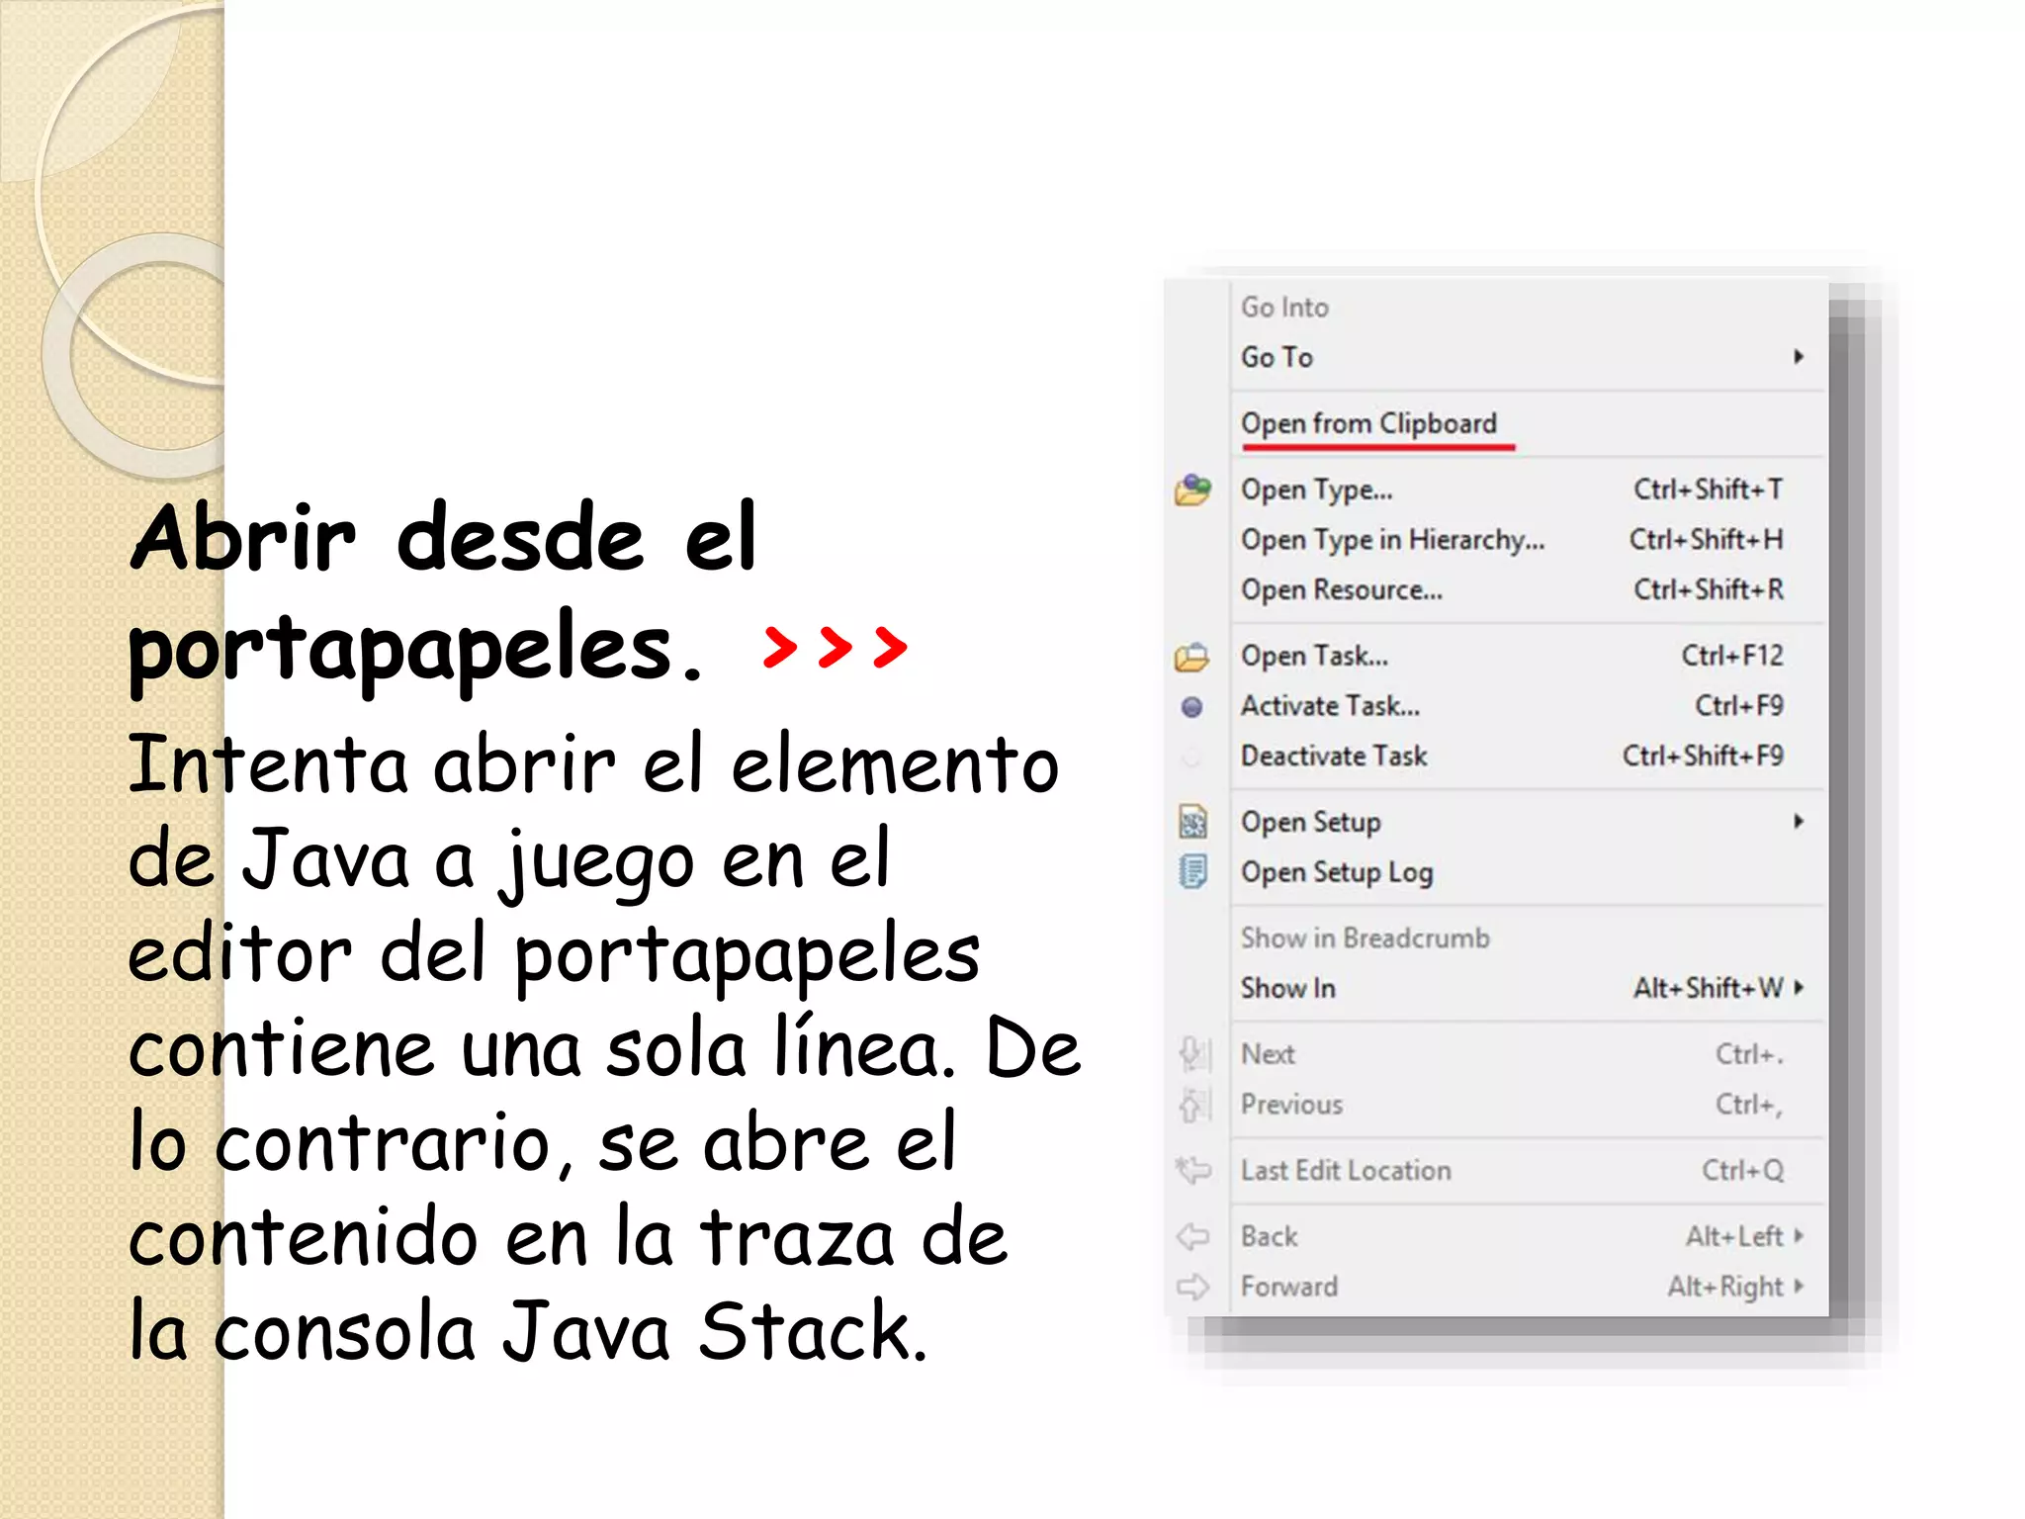Click the Previous annotation arrow icon

tap(1193, 1105)
